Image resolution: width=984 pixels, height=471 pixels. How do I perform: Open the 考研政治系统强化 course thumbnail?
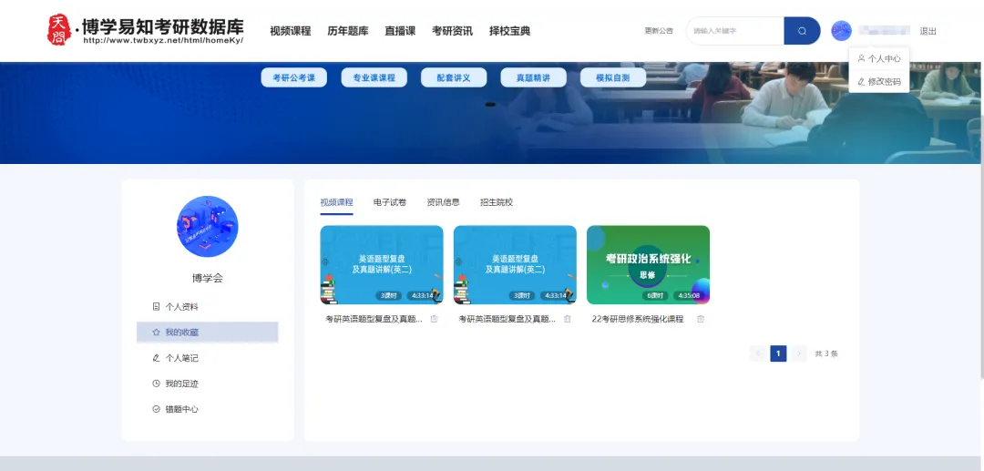click(x=648, y=264)
